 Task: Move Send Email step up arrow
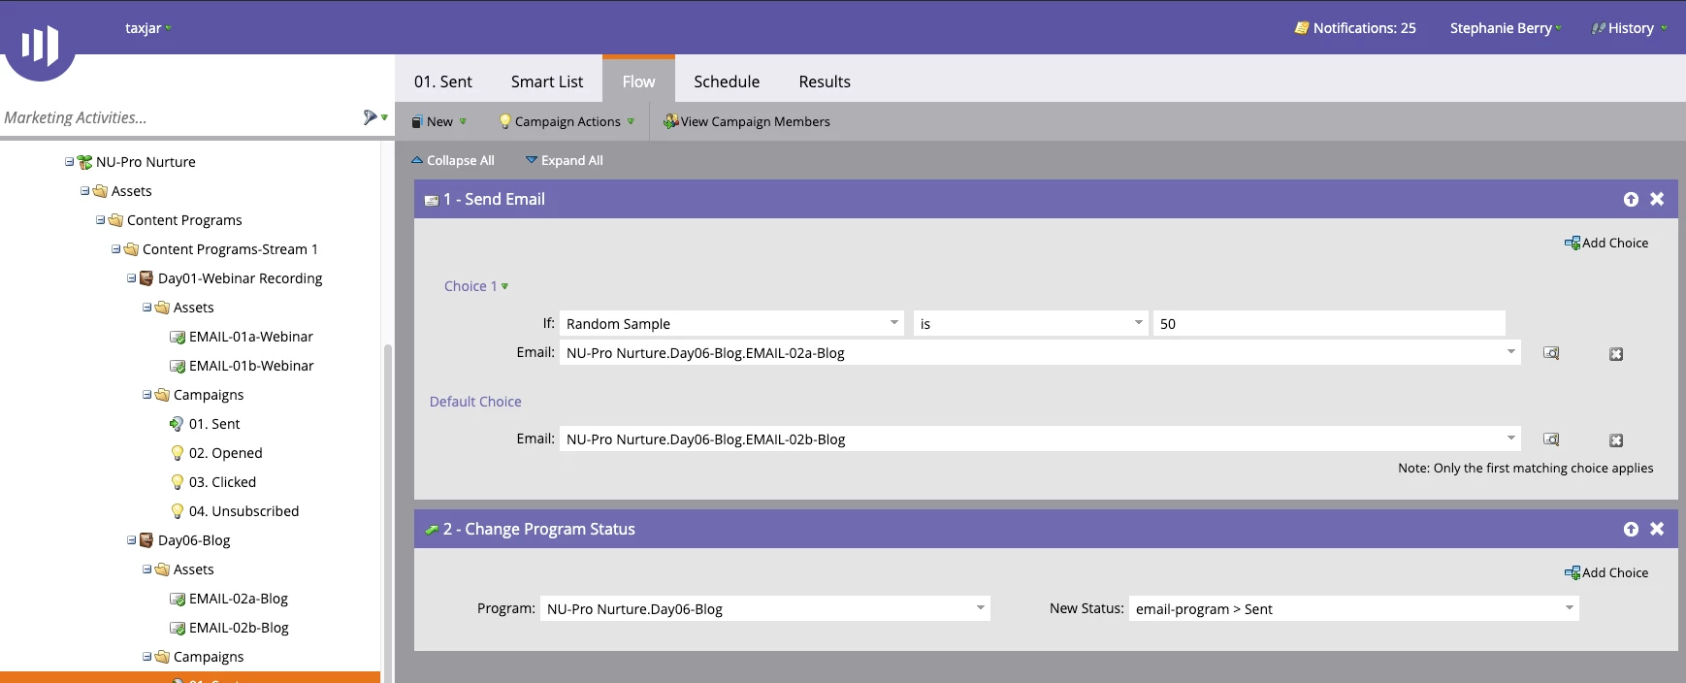[x=1631, y=199]
